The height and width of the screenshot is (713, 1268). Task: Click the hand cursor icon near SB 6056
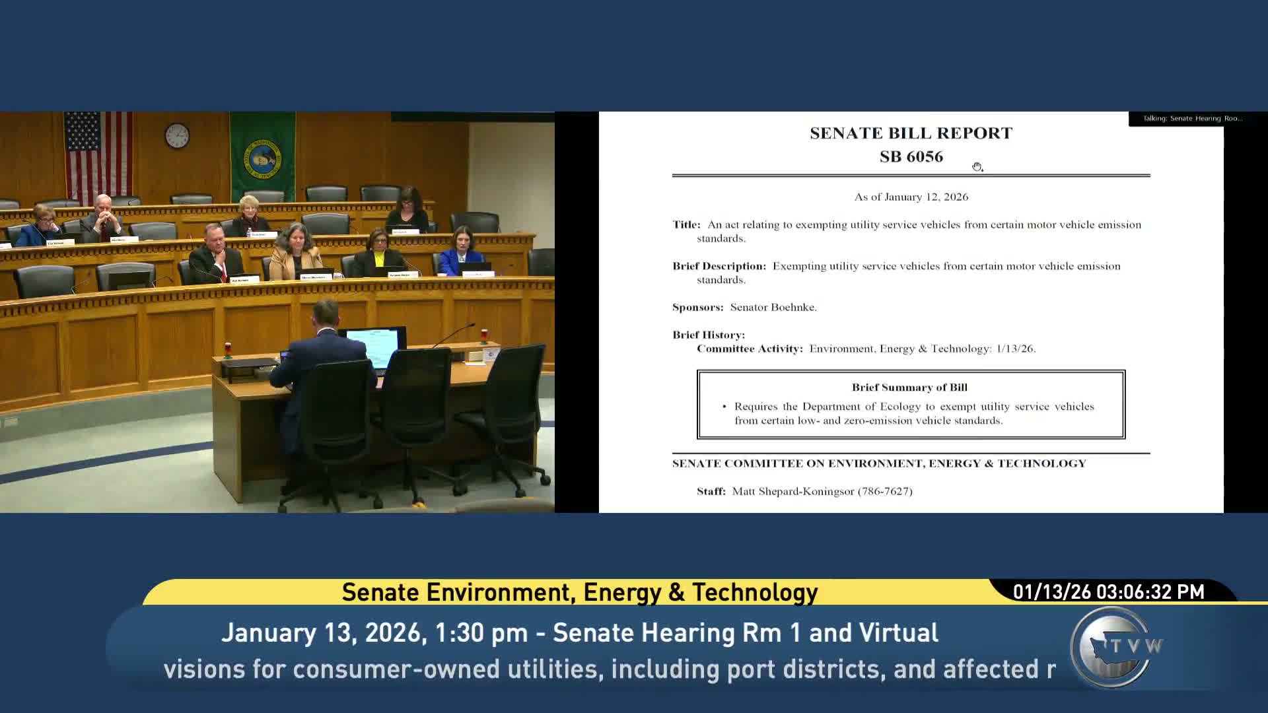click(x=977, y=167)
